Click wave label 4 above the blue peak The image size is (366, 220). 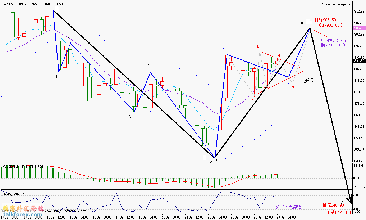[148, 63]
